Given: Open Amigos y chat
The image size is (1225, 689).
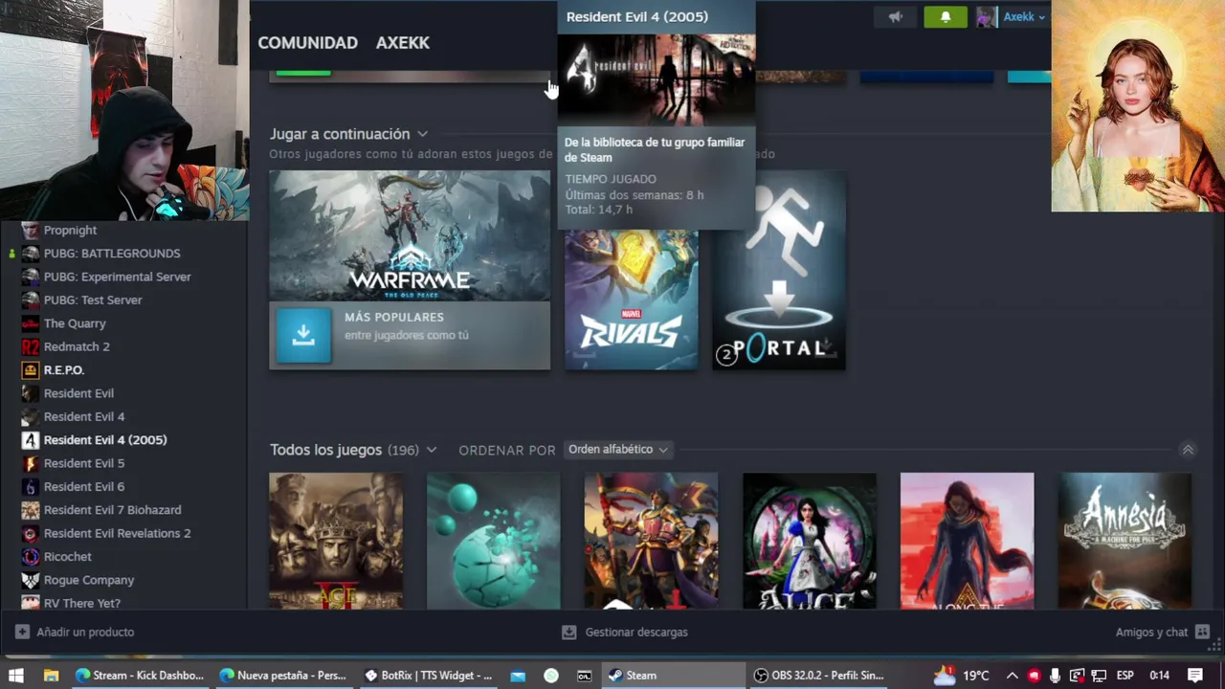Looking at the screenshot, I should [1162, 633].
